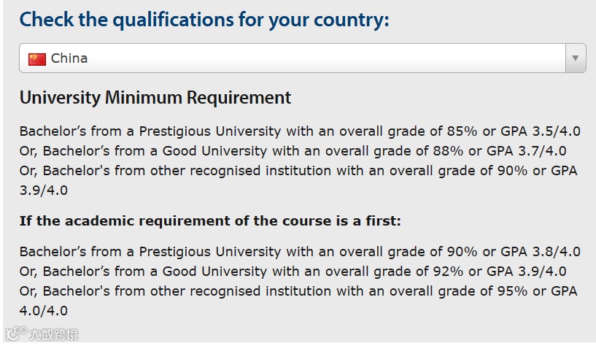Click the Good University 88% requirement line

coord(293,151)
